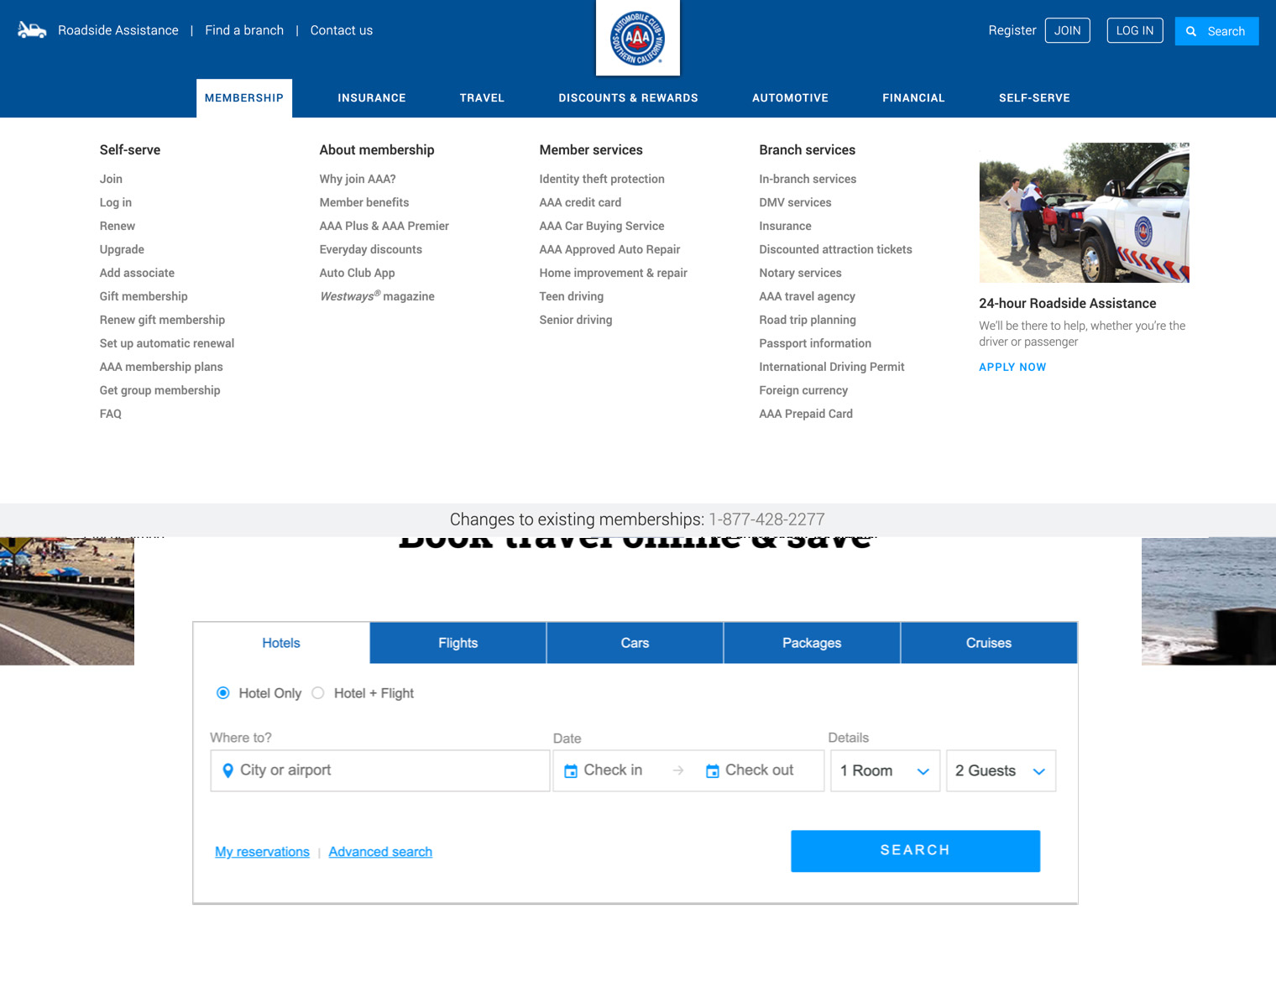1276x997 pixels.
Task: Click the Register text in header
Action: (x=1012, y=30)
